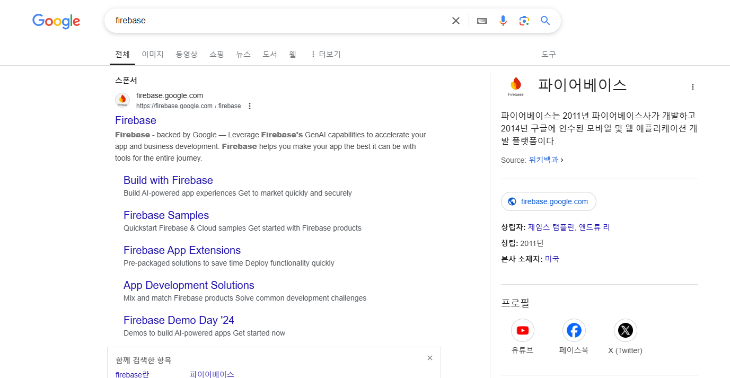Open Firebase App Extensions sitelink

click(x=182, y=250)
